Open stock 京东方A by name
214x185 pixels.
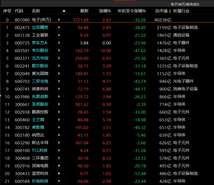click(40, 43)
